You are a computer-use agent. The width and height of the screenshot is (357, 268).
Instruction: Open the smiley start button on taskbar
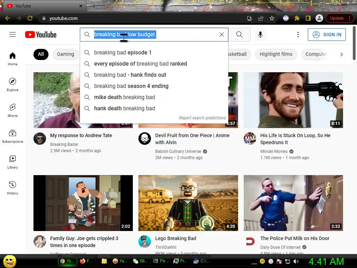coord(9,261)
